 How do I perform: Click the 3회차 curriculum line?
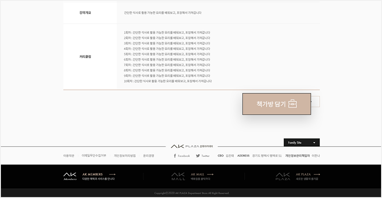coord(167,43)
